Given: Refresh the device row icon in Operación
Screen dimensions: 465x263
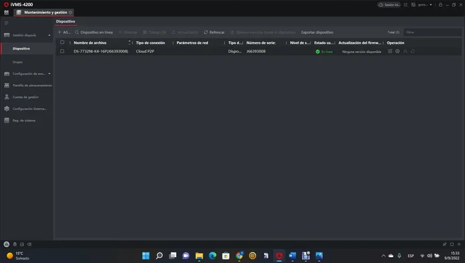Looking at the screenshot, I should (x=413, y=51).
